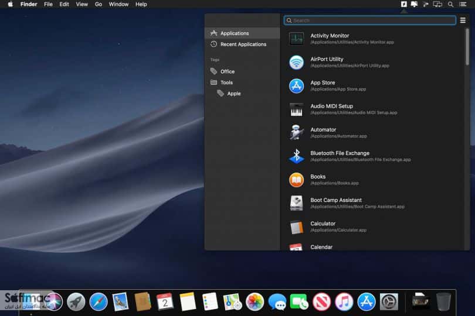Open Photos in the Dock

(255, 301)
